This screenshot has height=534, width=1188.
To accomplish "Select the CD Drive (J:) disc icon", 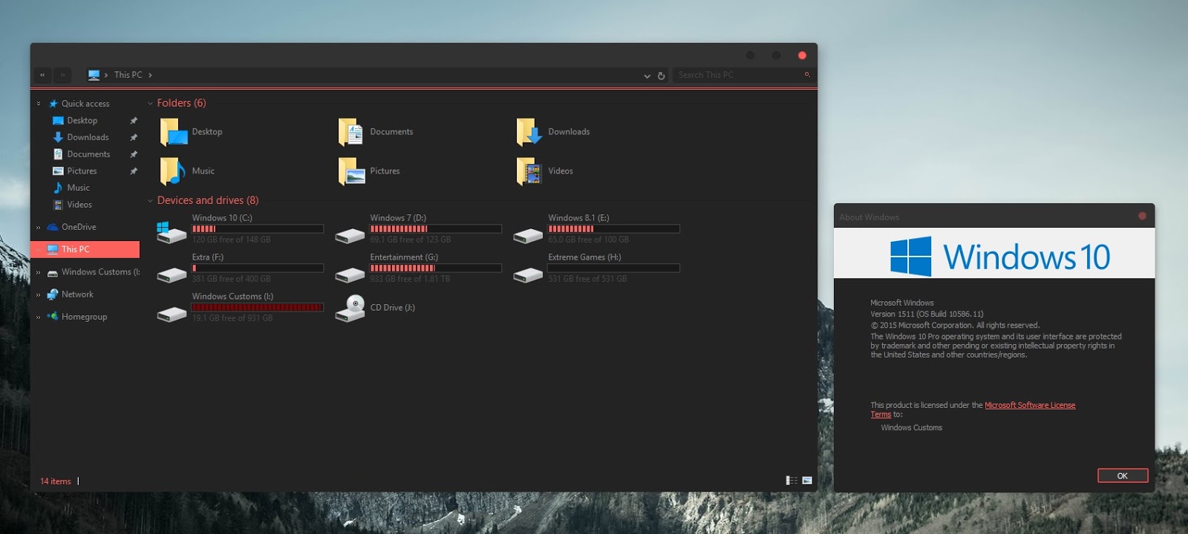I will [350, 308].
